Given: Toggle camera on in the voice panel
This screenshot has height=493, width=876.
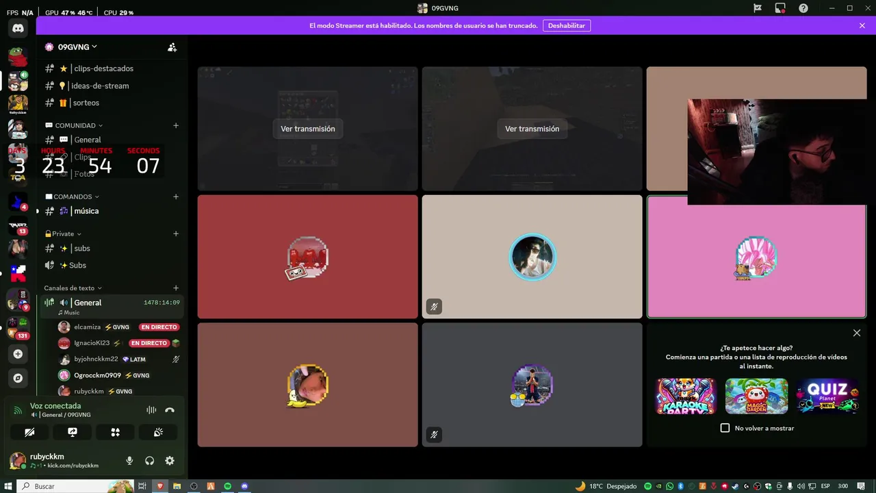Looking at the screenshot, I should pos(29,432).
